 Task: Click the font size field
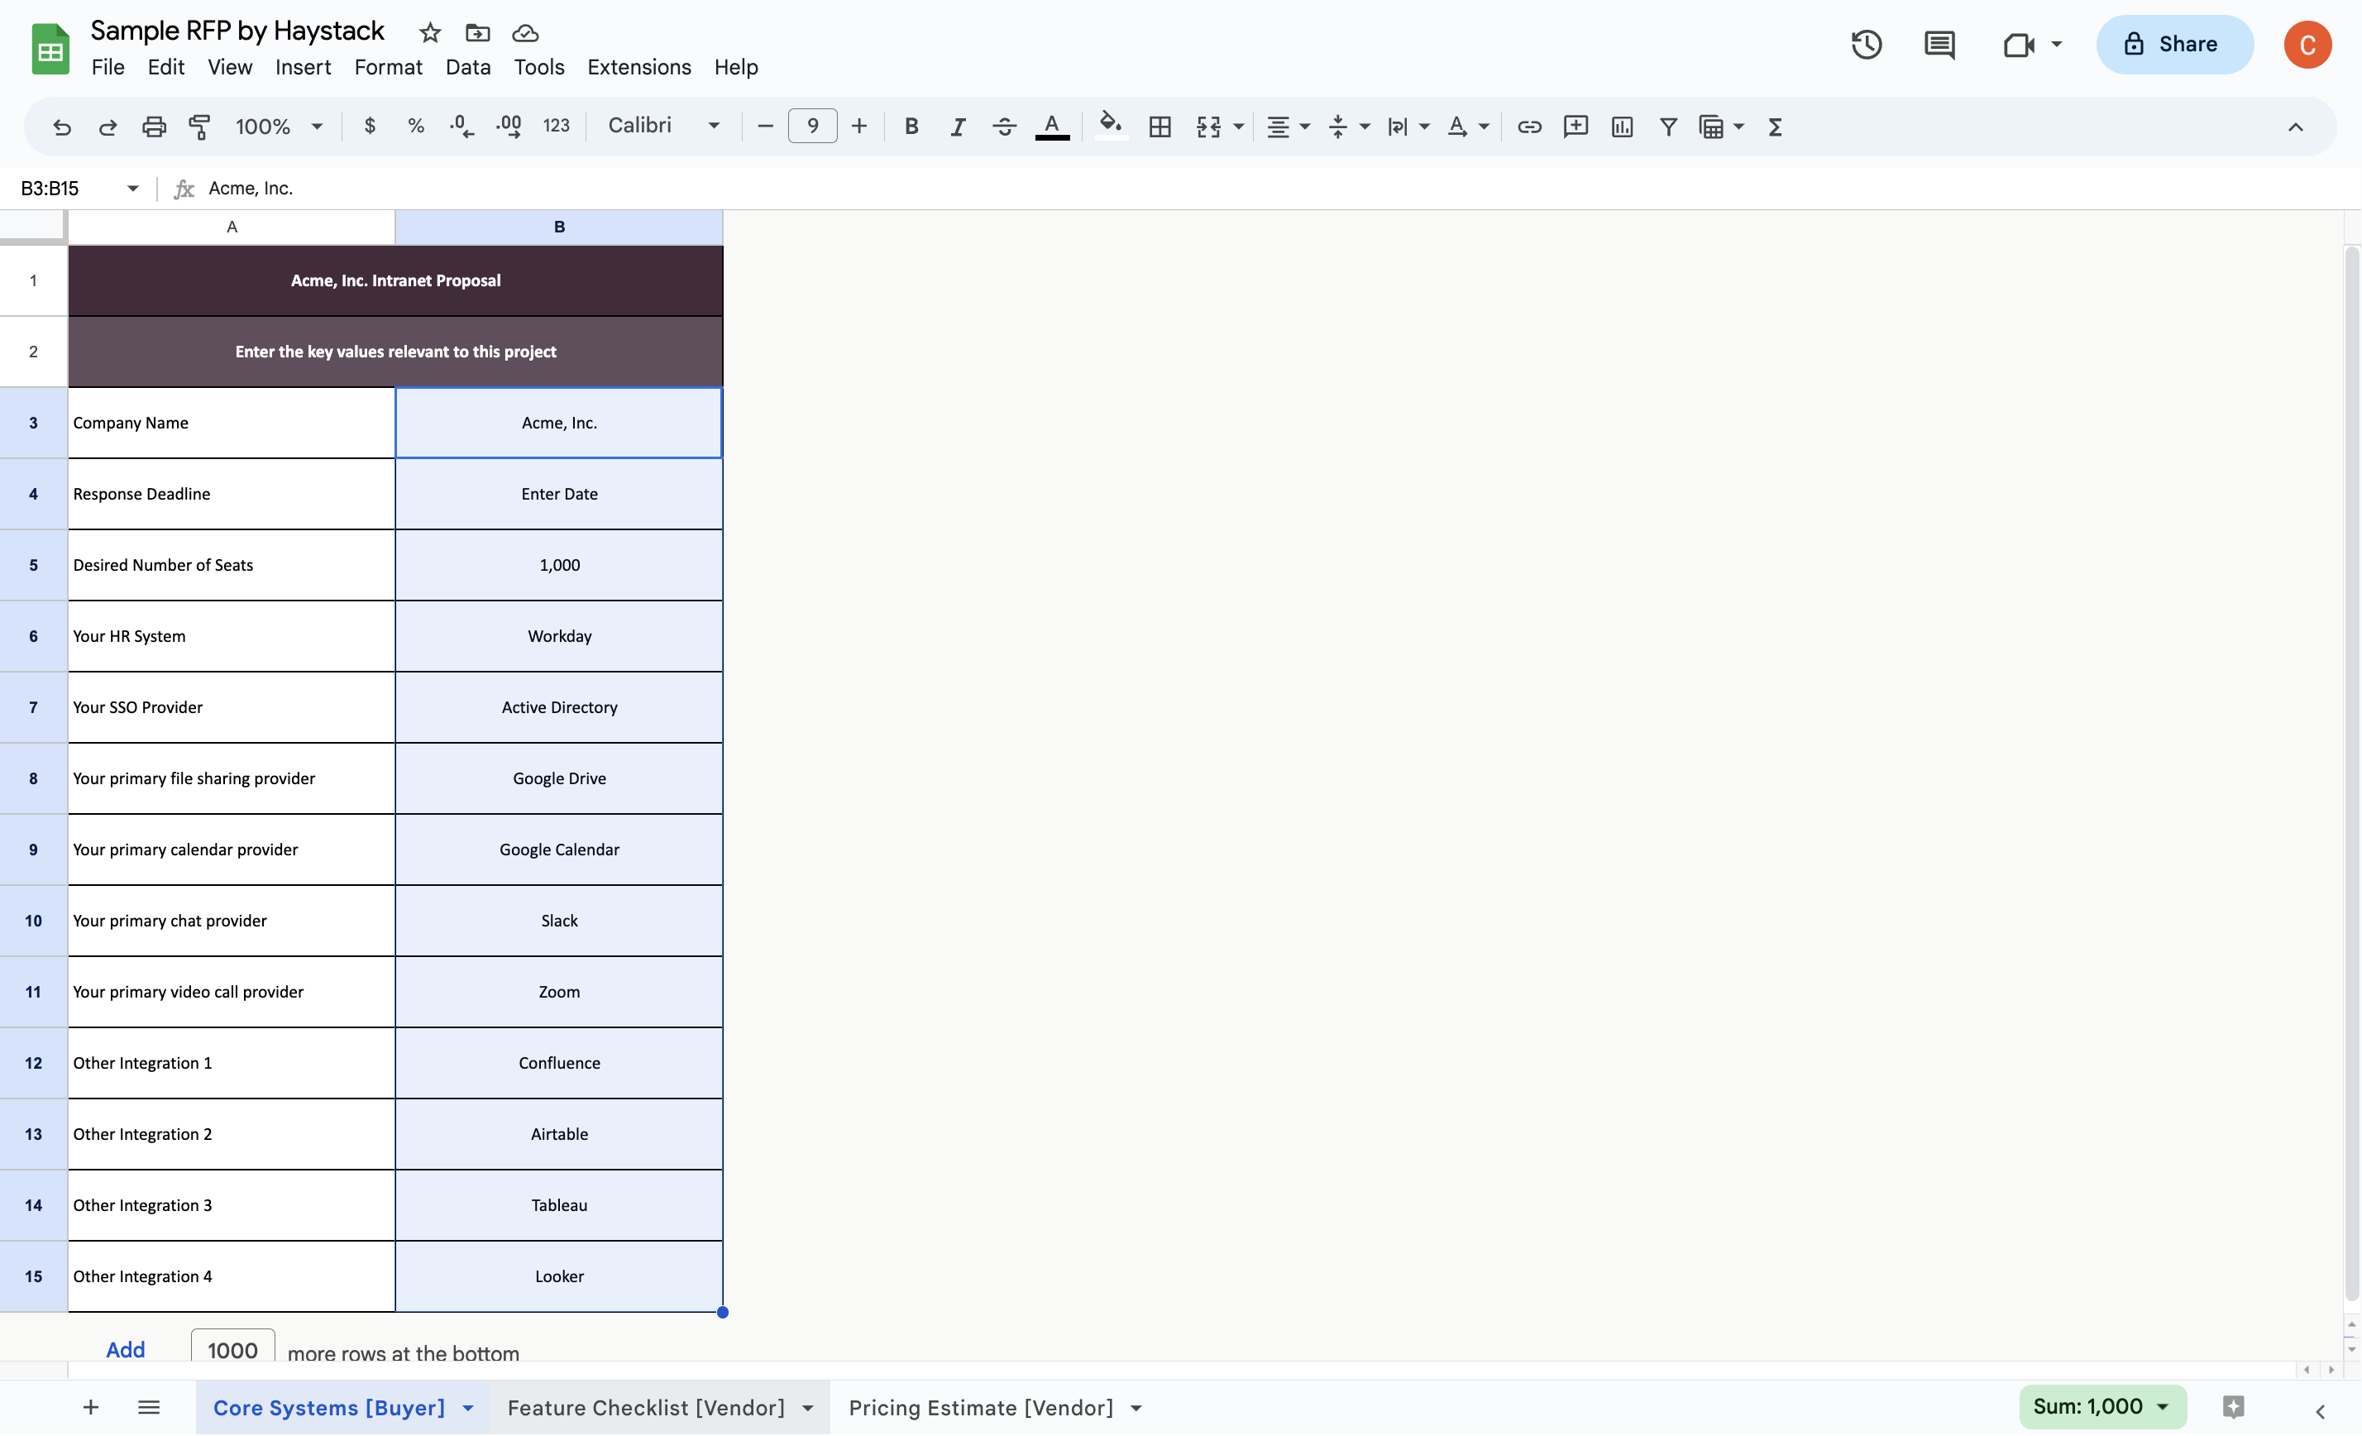[812, 126]
